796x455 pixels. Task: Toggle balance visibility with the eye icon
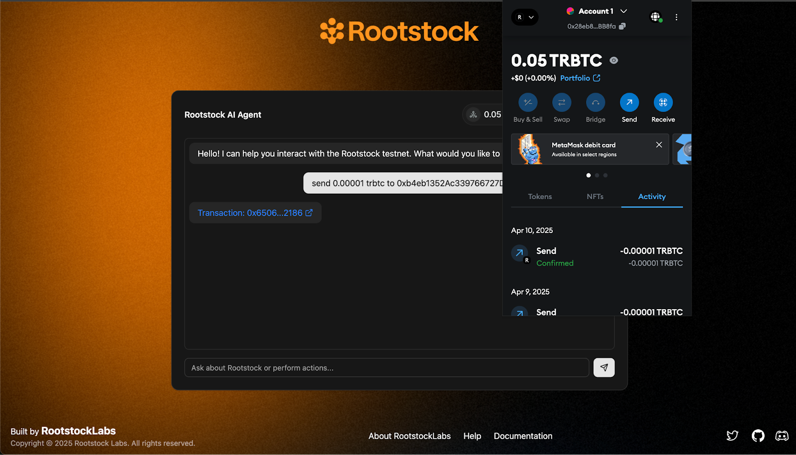point(613,60)
